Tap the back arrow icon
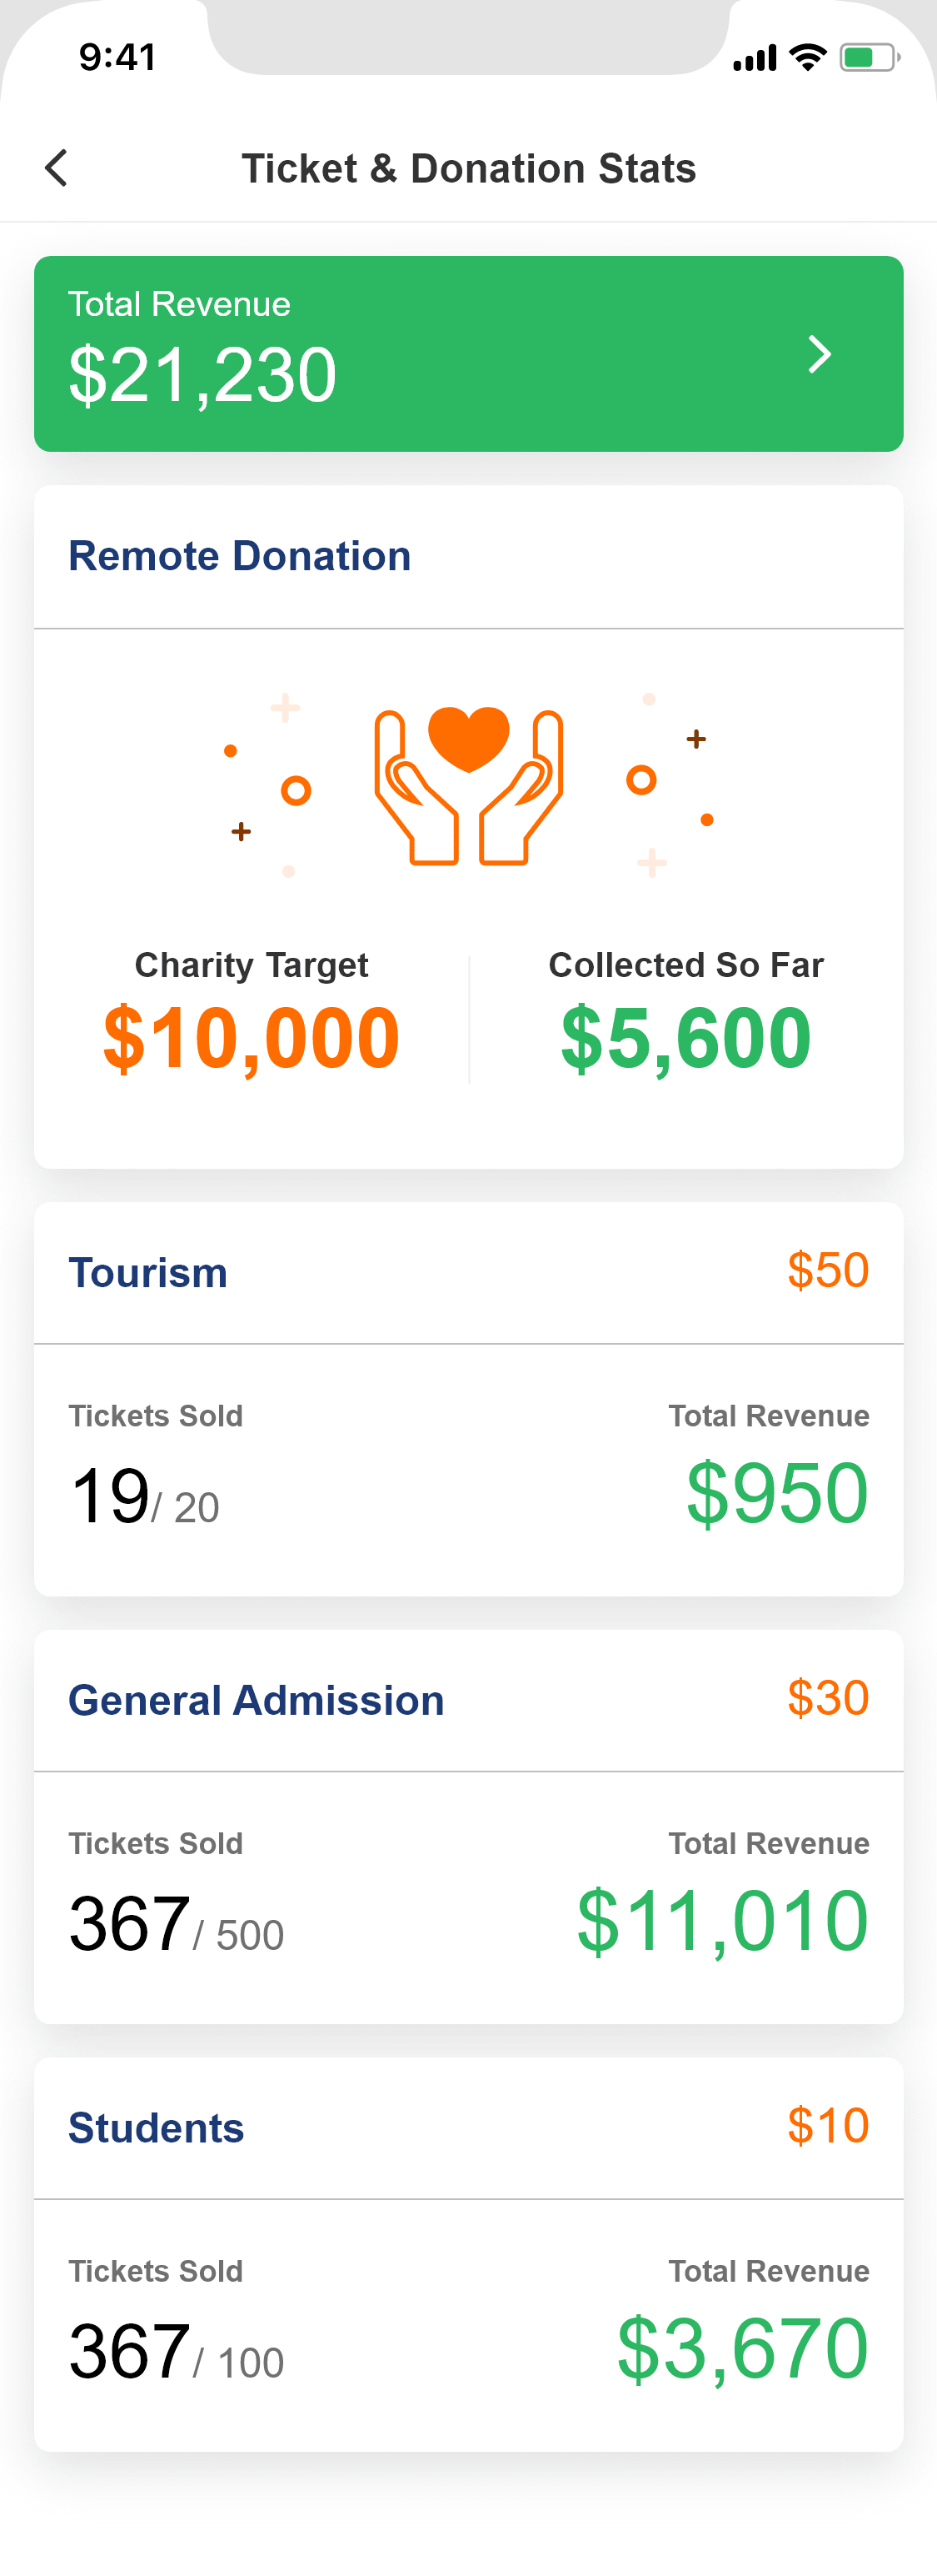Image resolution: width=937 pixels, height=2576 pixels. tap(56, 168)
